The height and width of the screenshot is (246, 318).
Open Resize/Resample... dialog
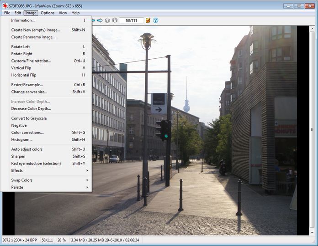(48, 85)
